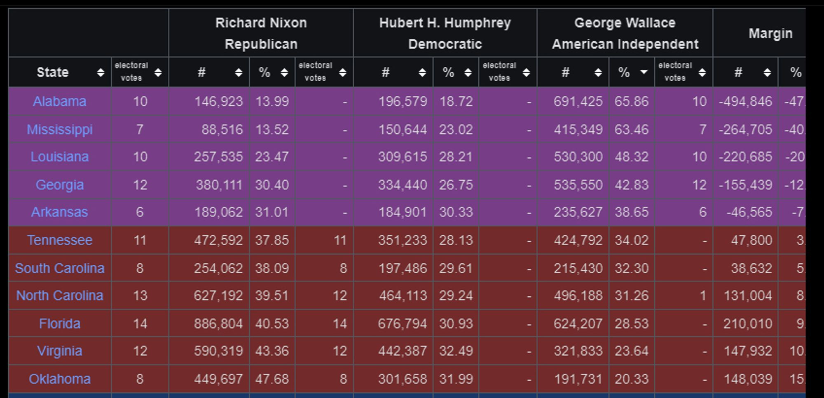Viewport: 824px width, 398px height.
Task: Select Alabama margin value -494,846
Action: [745, 101]
